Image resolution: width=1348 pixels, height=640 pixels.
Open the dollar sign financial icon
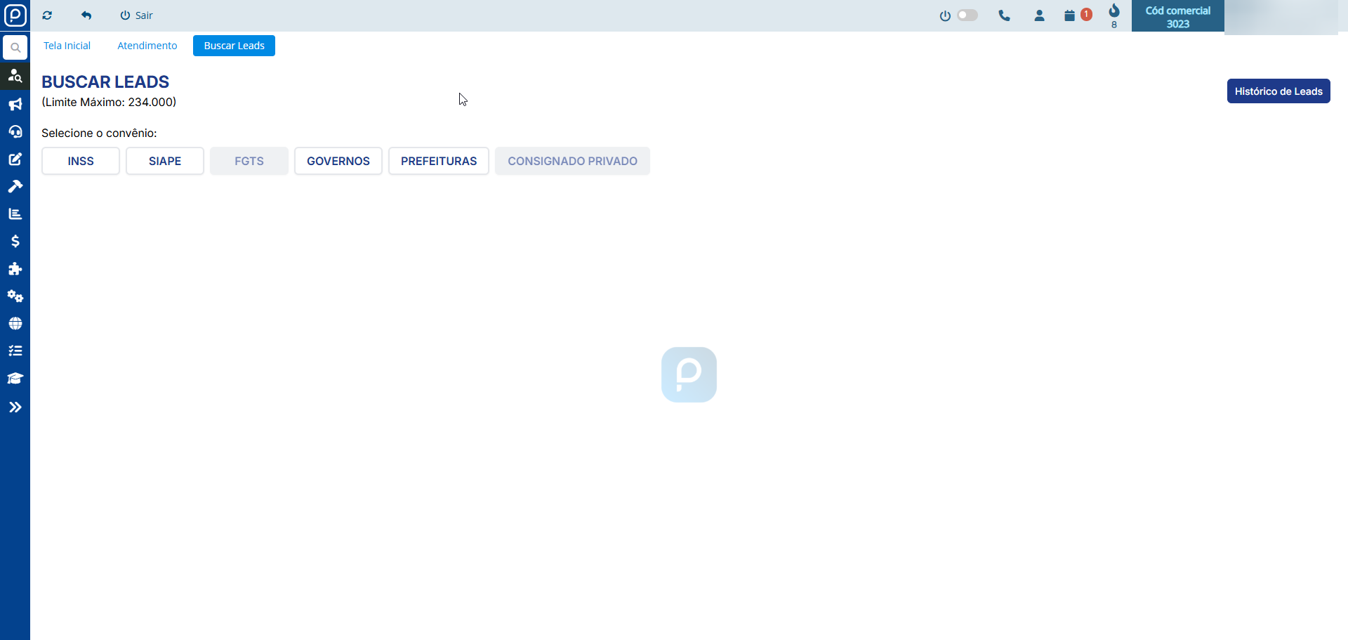coord(15,241)
